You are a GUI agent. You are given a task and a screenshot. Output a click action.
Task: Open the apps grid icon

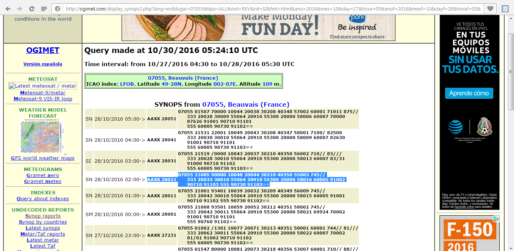(x=44, y=8)
